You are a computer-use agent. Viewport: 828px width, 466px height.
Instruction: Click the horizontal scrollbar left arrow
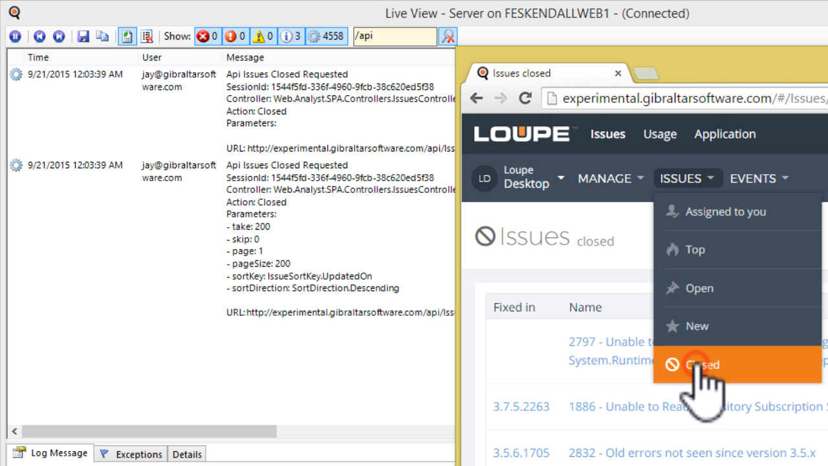(x=14, y=431)
